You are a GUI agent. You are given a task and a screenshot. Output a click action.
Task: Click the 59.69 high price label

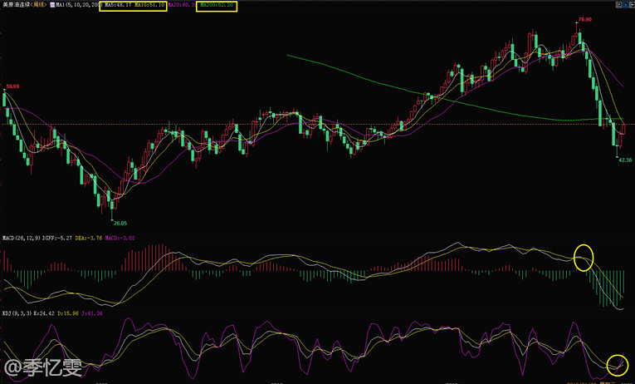tap(12, 86)
